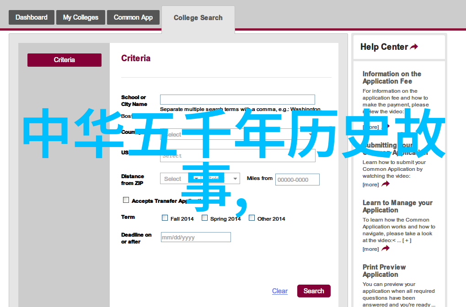
Task: Check the Fall 2014 term box
Action: tap(165, 218)
